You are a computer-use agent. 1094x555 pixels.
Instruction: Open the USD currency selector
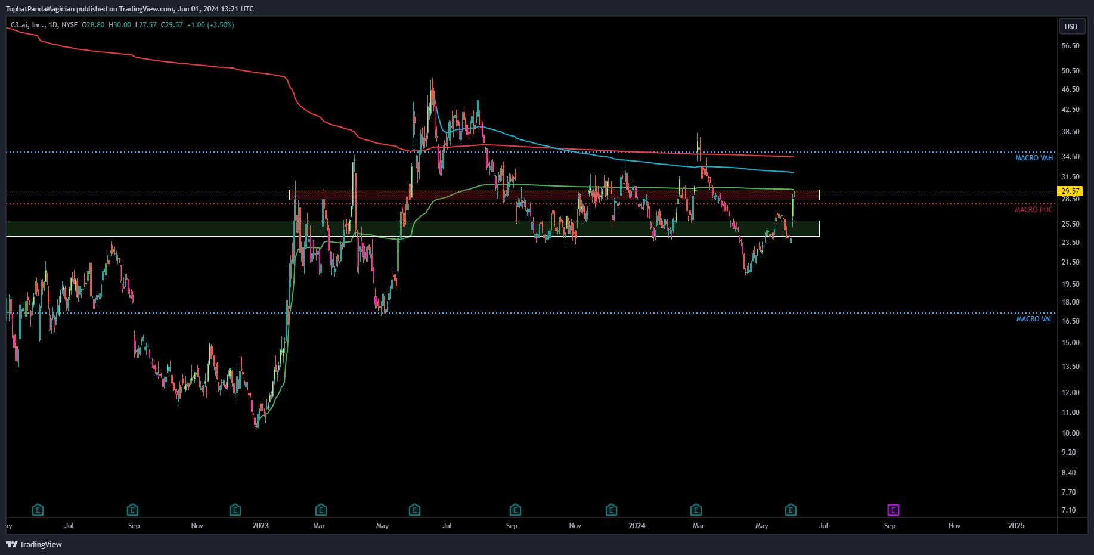click(1071, 26)
